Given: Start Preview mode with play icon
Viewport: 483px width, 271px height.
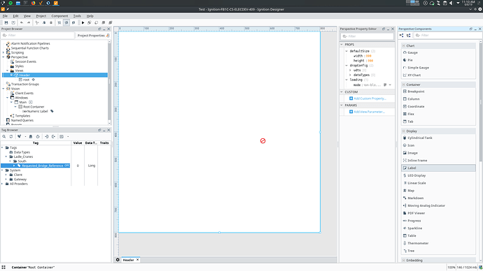Looking at the screenshot, I should point(83,23).
